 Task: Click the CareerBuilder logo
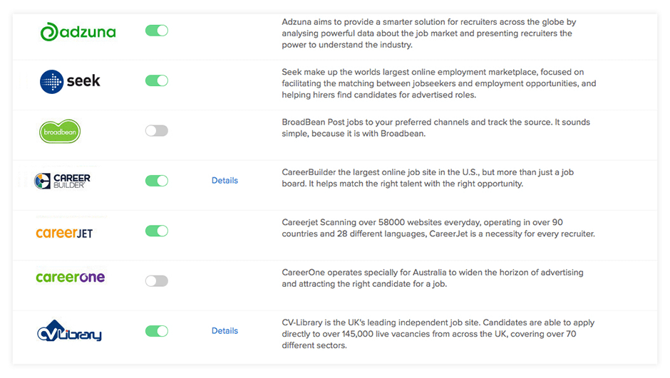tap(63, 181)
